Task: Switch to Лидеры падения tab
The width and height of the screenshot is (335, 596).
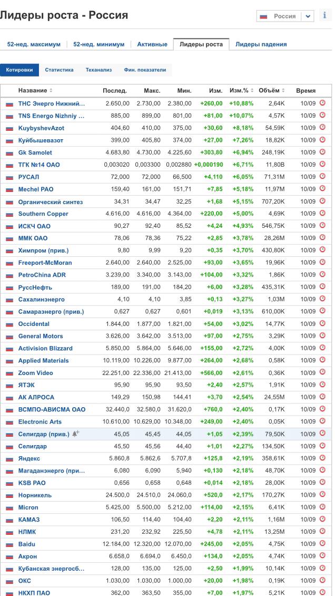Action: pos(261,44)
